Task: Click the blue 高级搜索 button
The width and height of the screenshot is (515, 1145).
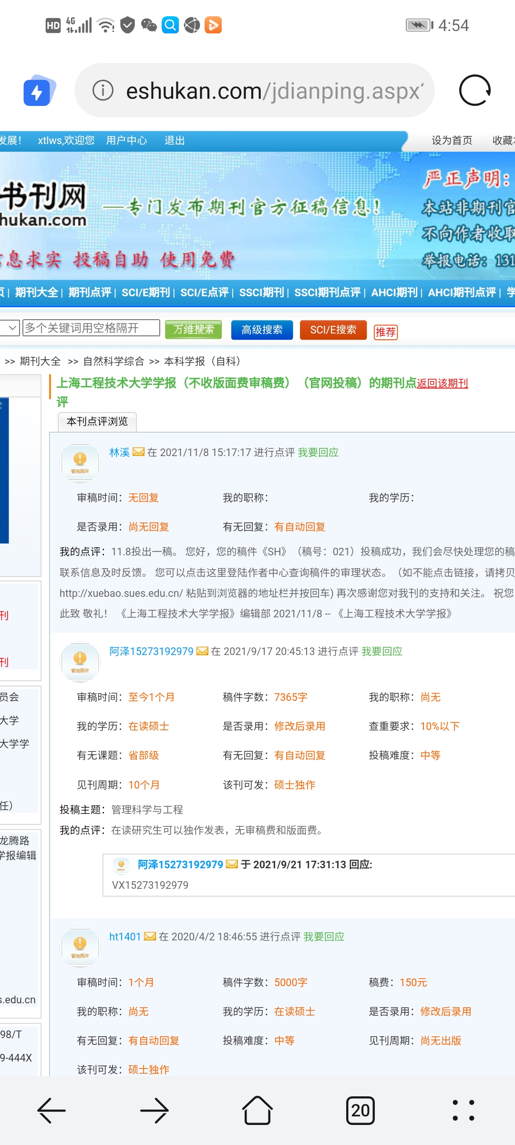Action: coord(262,330)
